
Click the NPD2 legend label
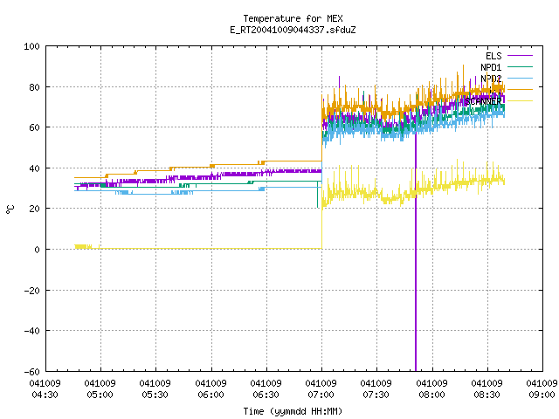[x=491, y=79]
